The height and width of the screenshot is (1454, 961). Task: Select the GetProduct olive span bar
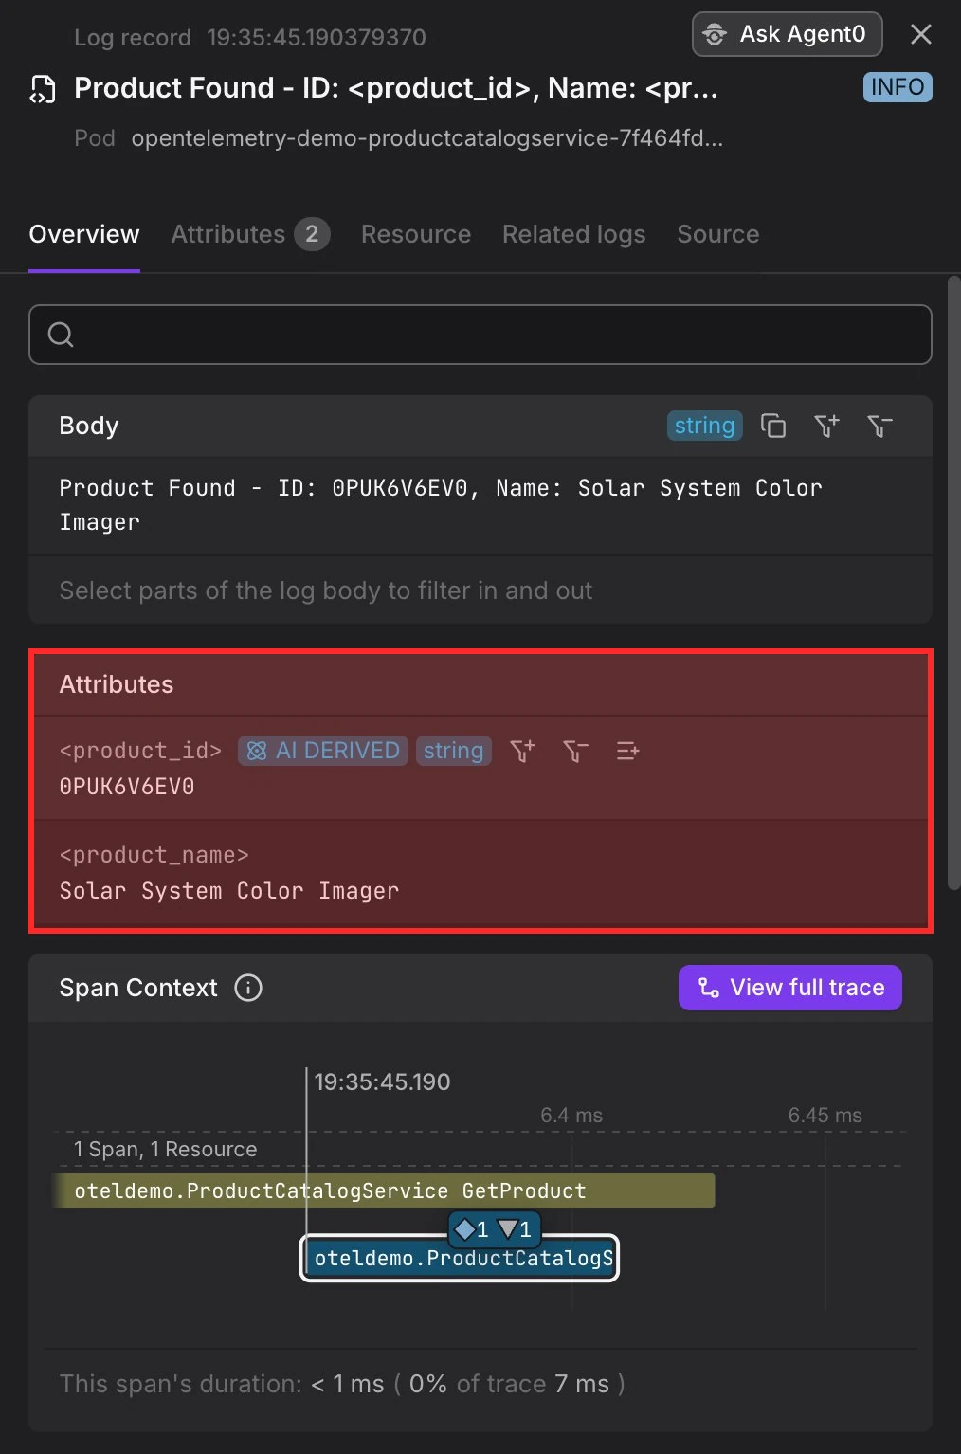pyautogui.click(x=385, y=1190)
